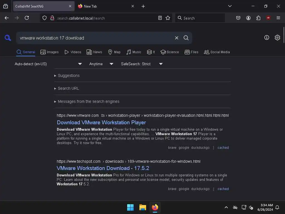
Task: Switch to Videos category
Action: pyautogui.click(x=73, y=52)
